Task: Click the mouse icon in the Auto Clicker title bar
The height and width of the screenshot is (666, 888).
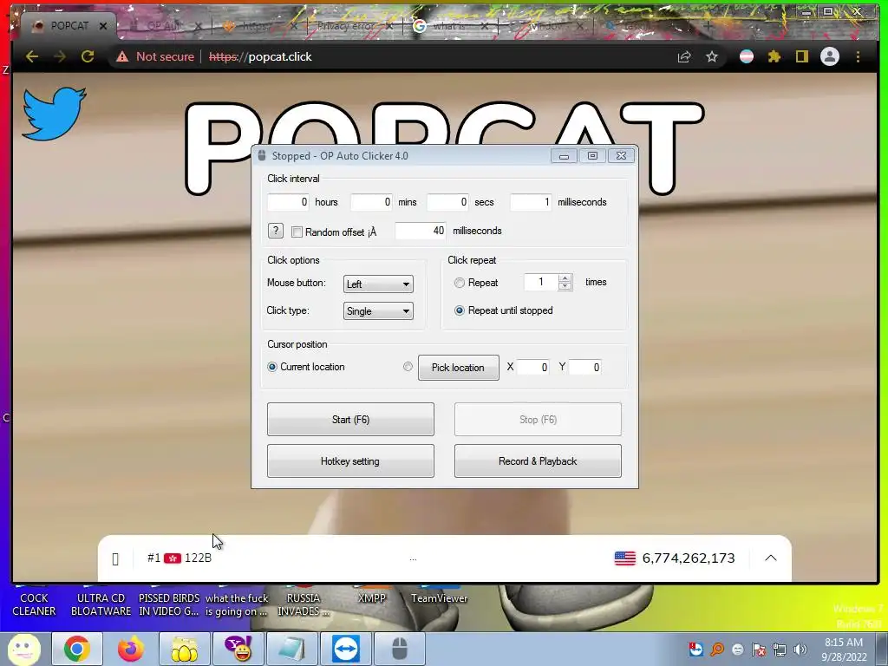Action: pyautogui.click(x=262, y=156)
